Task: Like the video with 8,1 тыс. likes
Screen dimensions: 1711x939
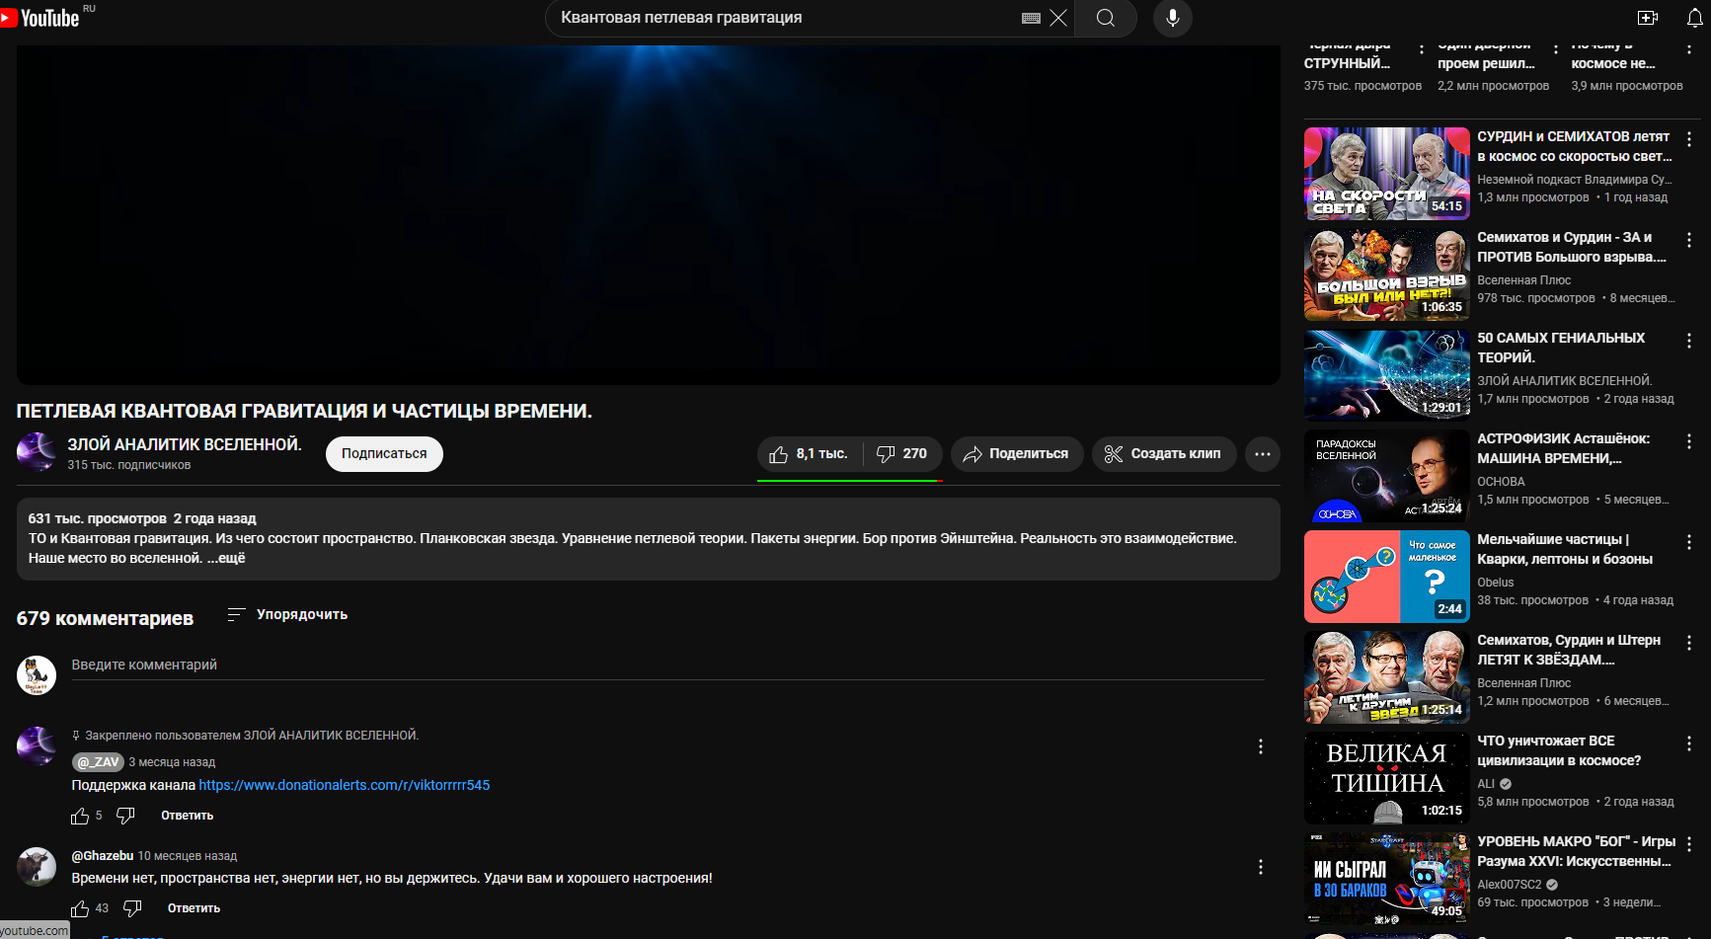Action: click(x=809, y=454)
